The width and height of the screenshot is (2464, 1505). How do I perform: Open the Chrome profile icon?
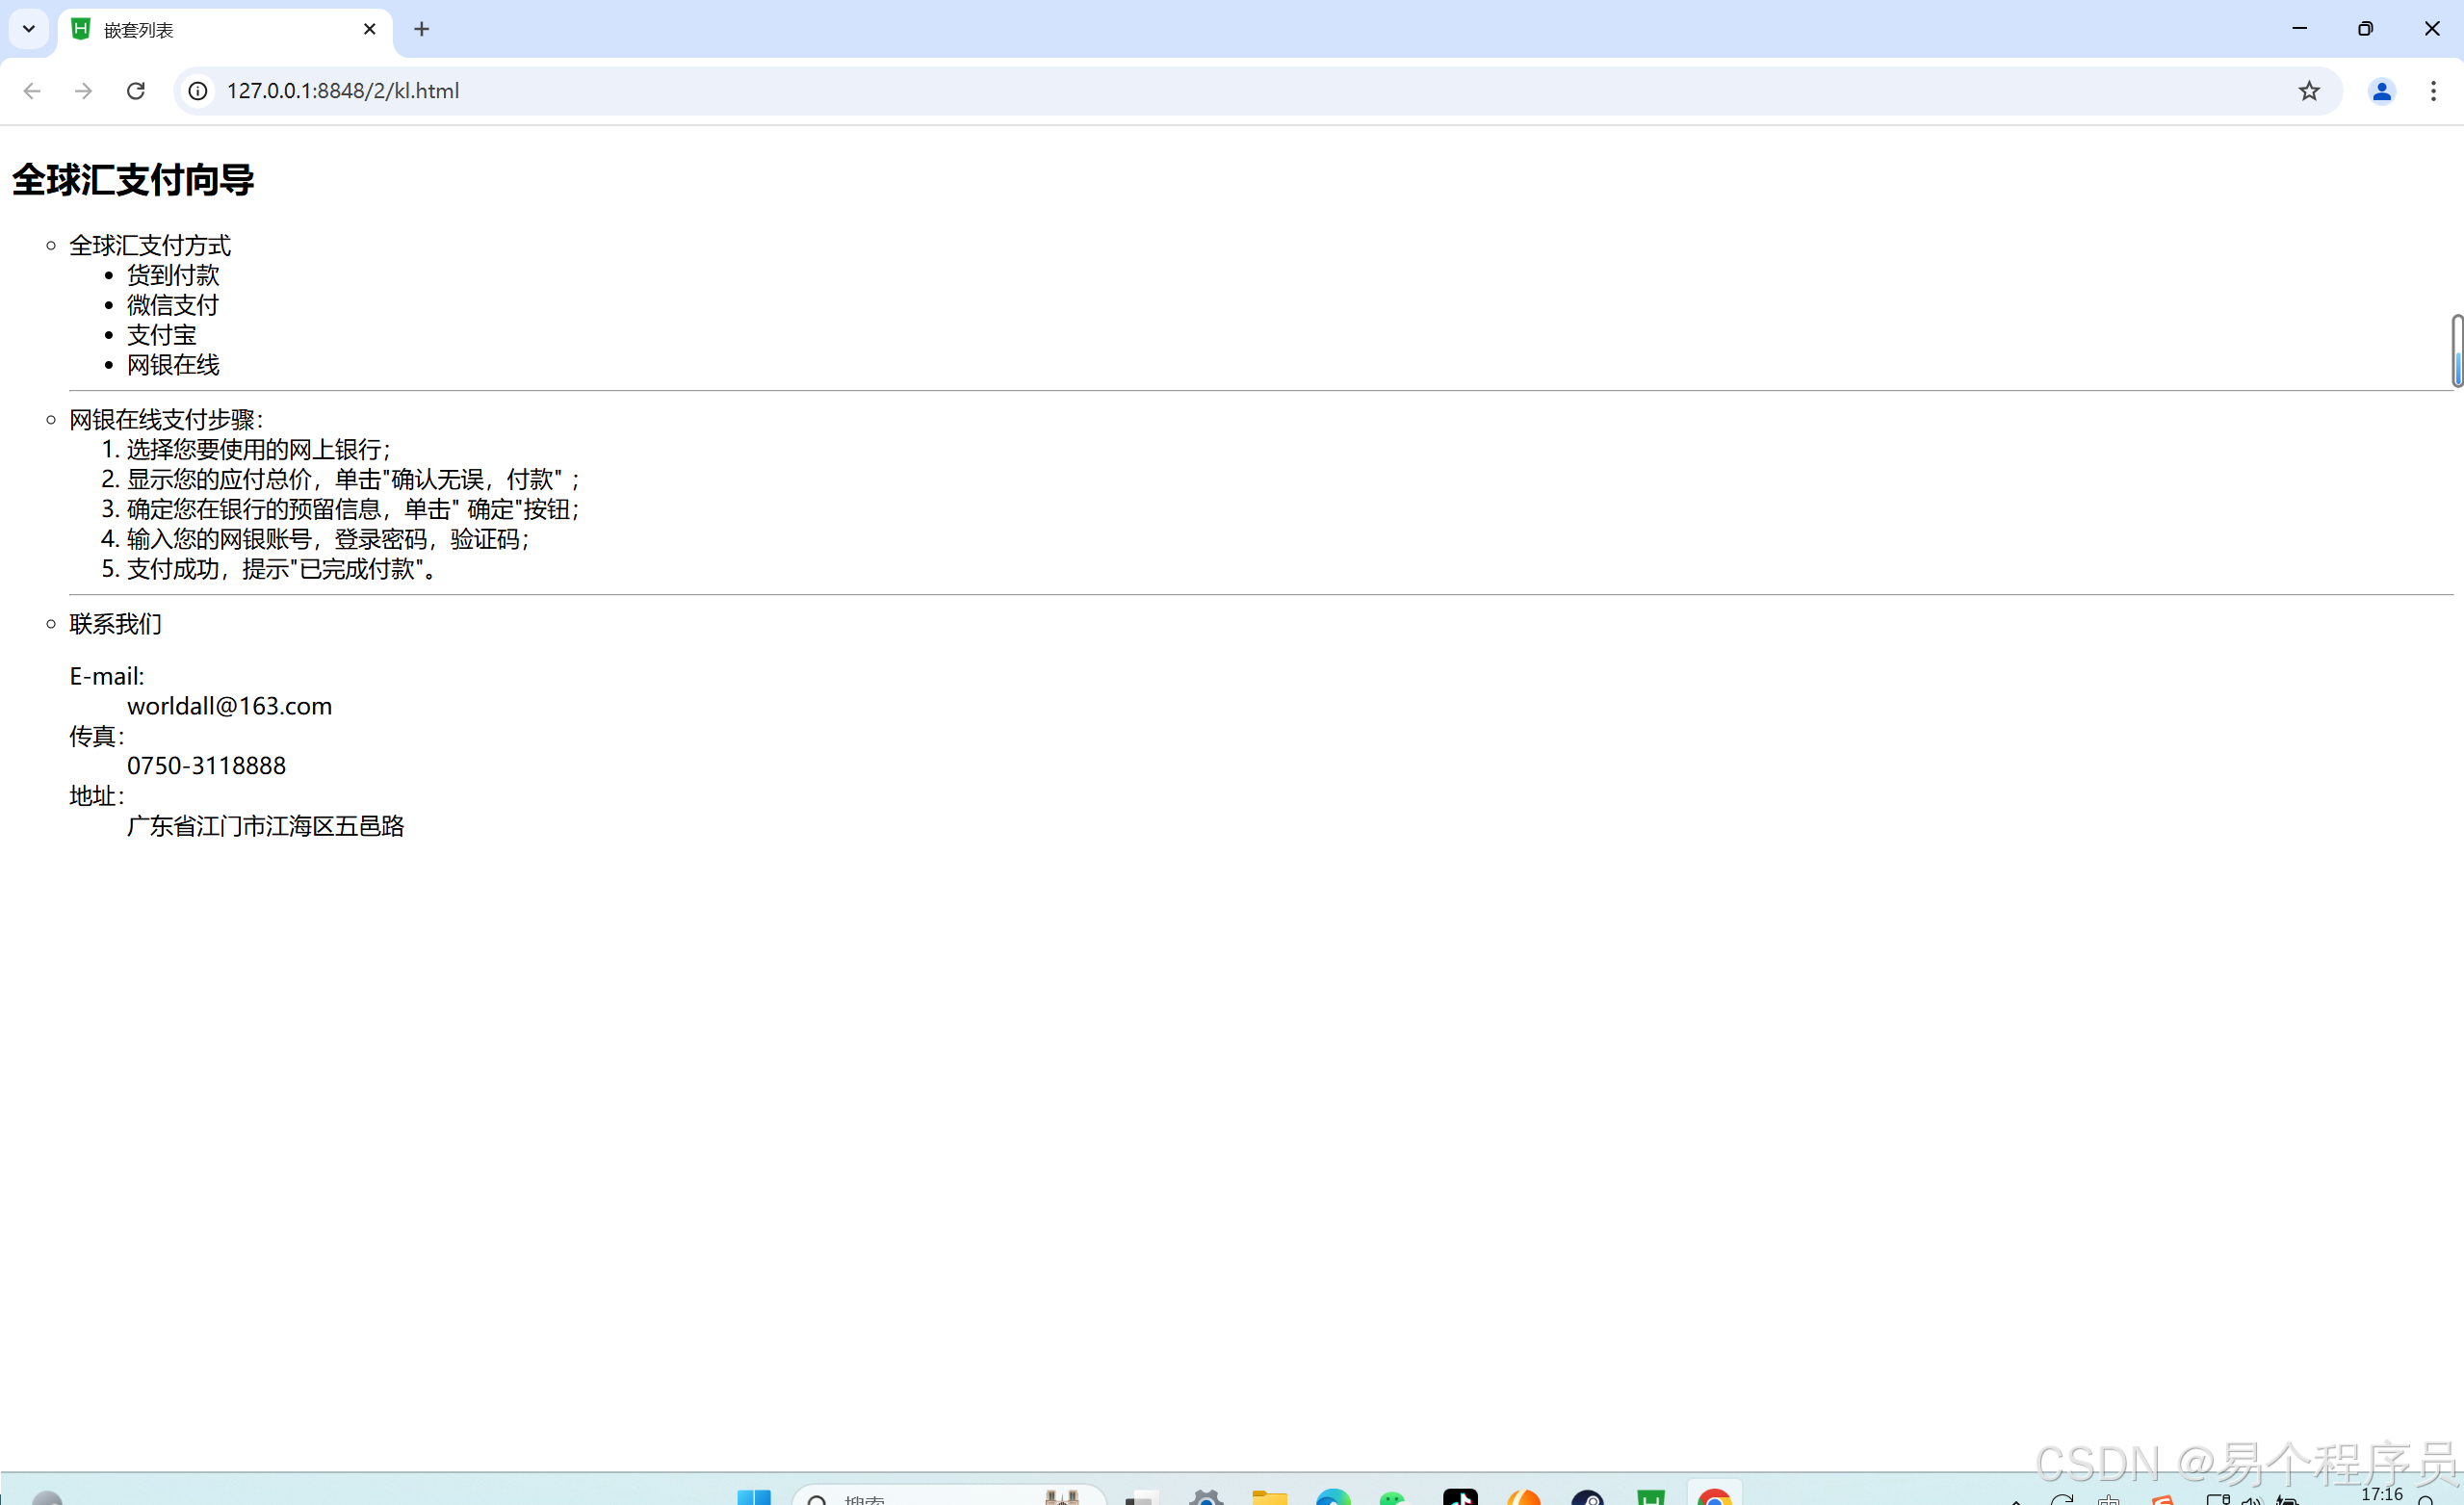point(2381,91)
